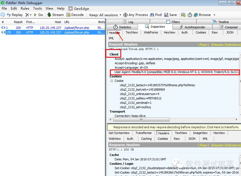The width and height of the screenshot is (241, 176).
Task: Open request JSON inspector tab
Action: tap(230, 32)
